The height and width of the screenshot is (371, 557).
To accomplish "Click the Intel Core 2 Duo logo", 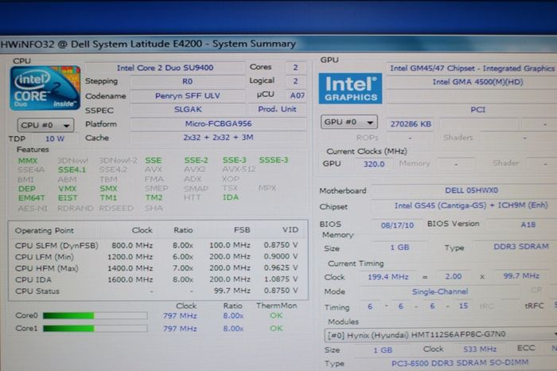I will pos(45,88).
